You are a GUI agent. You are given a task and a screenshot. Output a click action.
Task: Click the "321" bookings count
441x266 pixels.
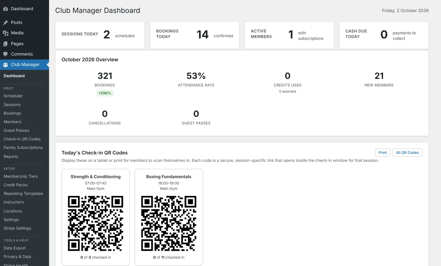click(105, 76)
